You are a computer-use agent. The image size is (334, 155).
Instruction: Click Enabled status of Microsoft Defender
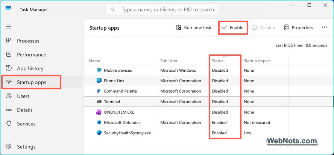219,122
